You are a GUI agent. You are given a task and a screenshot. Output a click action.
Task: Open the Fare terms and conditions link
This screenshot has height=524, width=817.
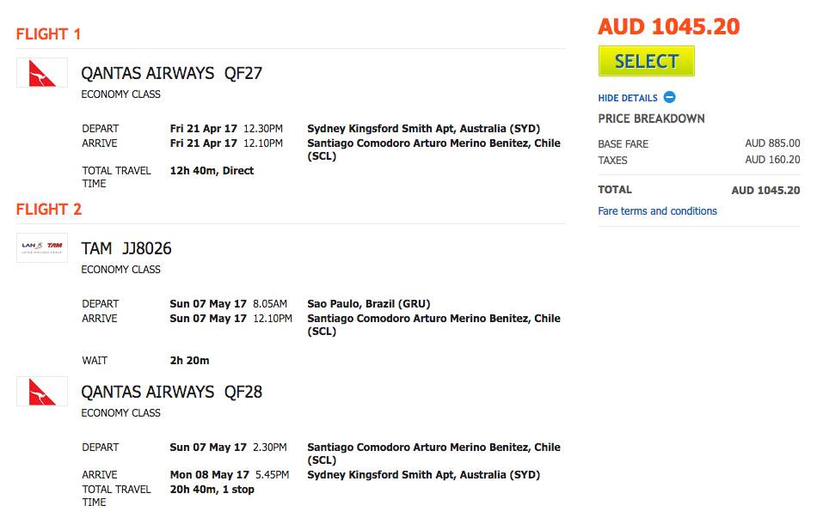[x=657, y=210]
